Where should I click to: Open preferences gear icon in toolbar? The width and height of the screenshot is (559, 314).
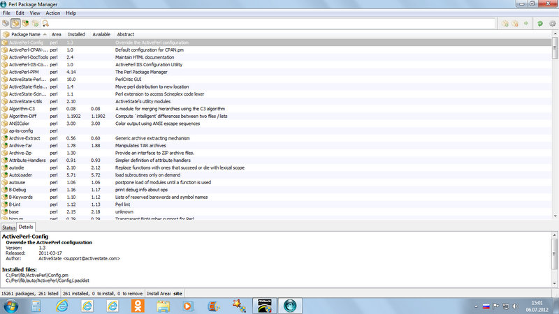pos(552,24)
